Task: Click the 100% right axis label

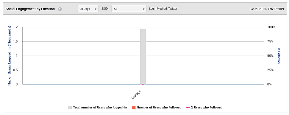Action: pyautogui.click(x=271, y=27)
